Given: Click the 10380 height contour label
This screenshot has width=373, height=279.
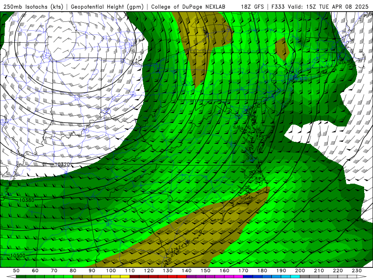Looking at the screenshot, I should tap(27, 200).
